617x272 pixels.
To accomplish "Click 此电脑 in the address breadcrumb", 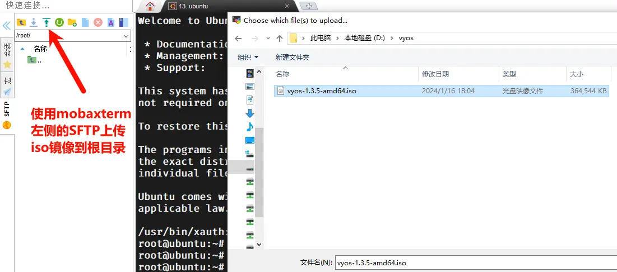I will pyautogui.click(x=321, y=38).
